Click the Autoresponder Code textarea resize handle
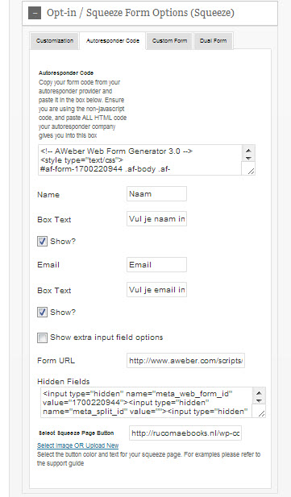The height and width of the screenshot is (497, 291). coord(251,171)
